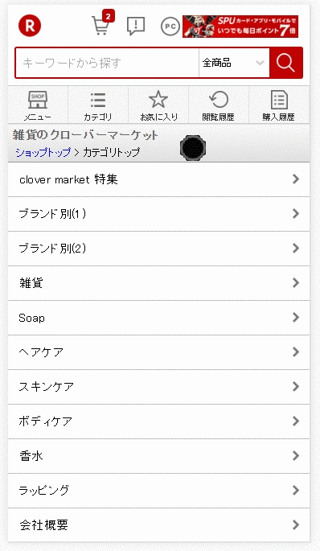The image size is (320, 551).
Task: Expand the ブランド別(1) chevron
Action: pyautogui.click(x=296, y=213)
